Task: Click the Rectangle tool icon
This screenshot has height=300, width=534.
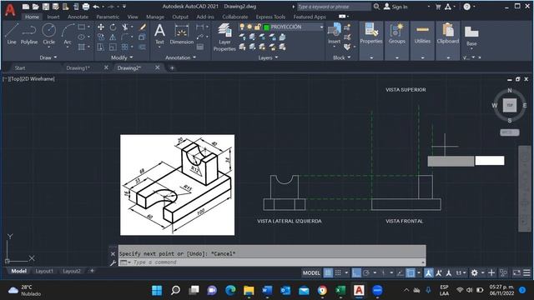Action: (82, 27)
